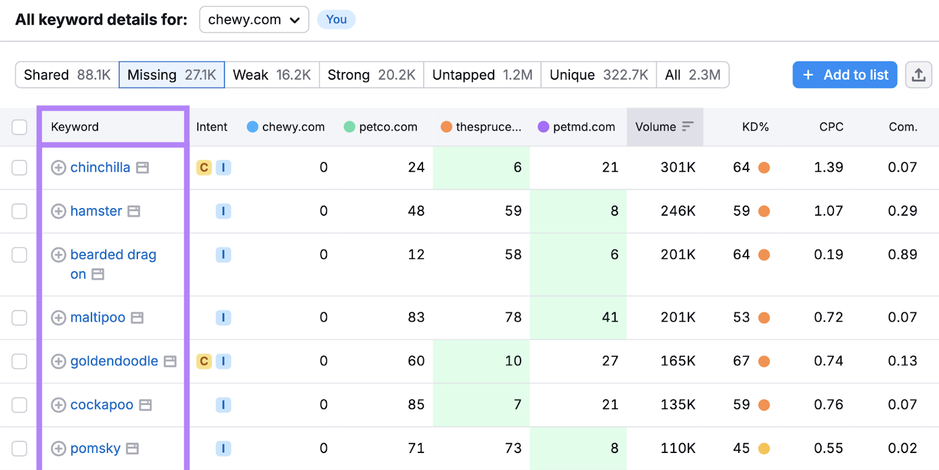Click the plus icon next to cockapoo
This screenshot has height=470, width=939.
click(x=58, y=405)
